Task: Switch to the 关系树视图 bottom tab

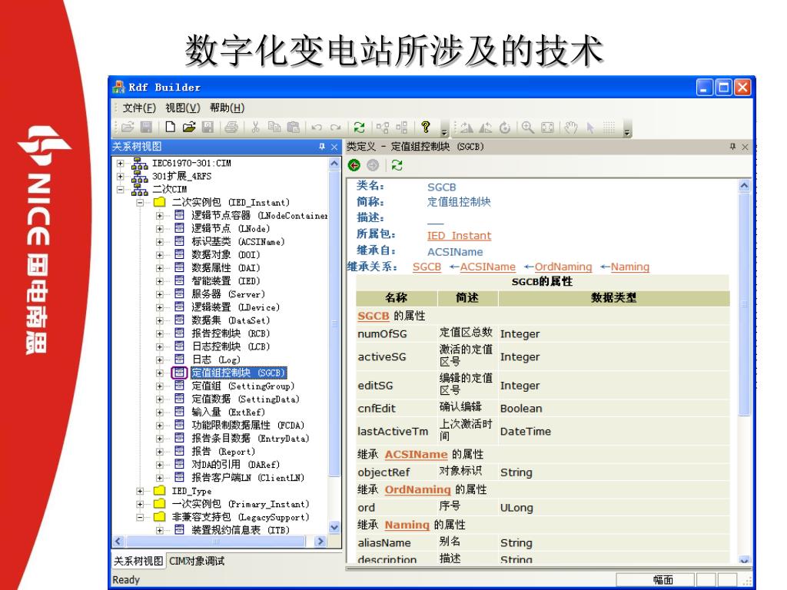Action: 138,561
